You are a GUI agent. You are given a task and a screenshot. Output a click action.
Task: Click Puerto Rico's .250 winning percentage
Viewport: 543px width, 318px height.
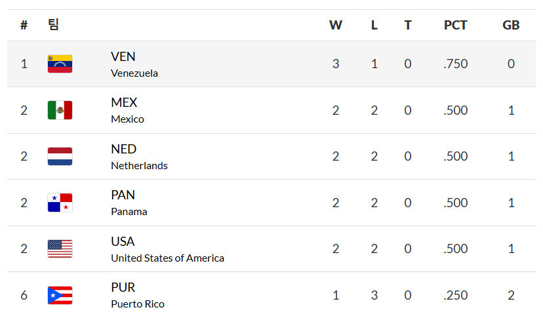pos(455,295)
